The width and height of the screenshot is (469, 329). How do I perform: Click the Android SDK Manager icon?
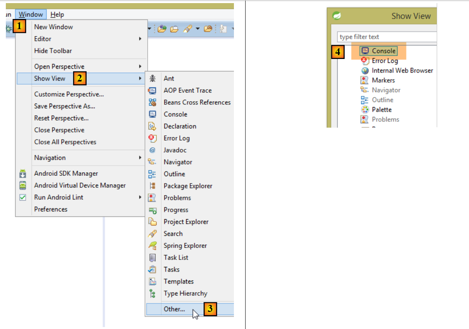pos(23,173)
